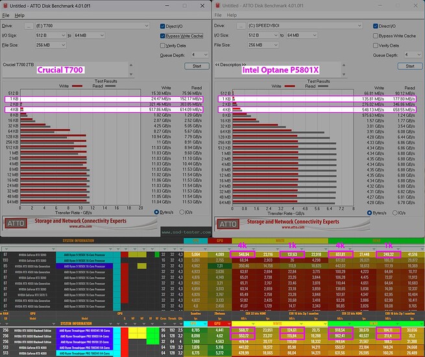Click the << Description >> field in the SPEEDYBOI window

[278, 69]
